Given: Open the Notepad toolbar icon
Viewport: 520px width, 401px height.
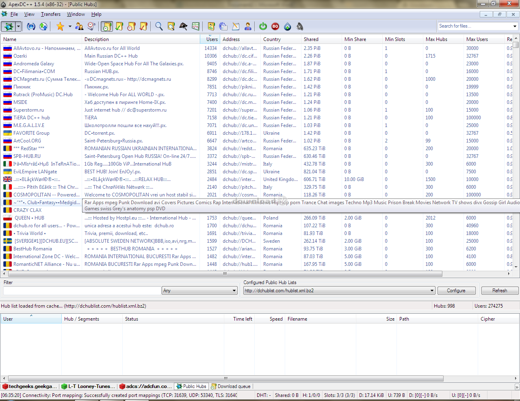Looking at the screenshot, I should pos(235,27).
